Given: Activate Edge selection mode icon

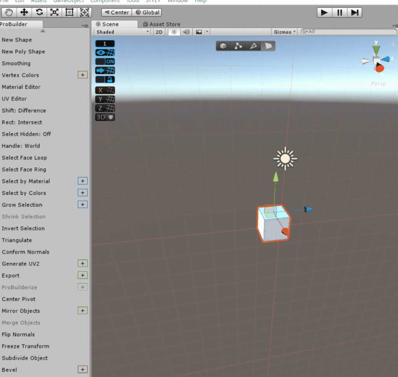Looking at the screenshot, I should pyautogui.click(x=253, y=46).
